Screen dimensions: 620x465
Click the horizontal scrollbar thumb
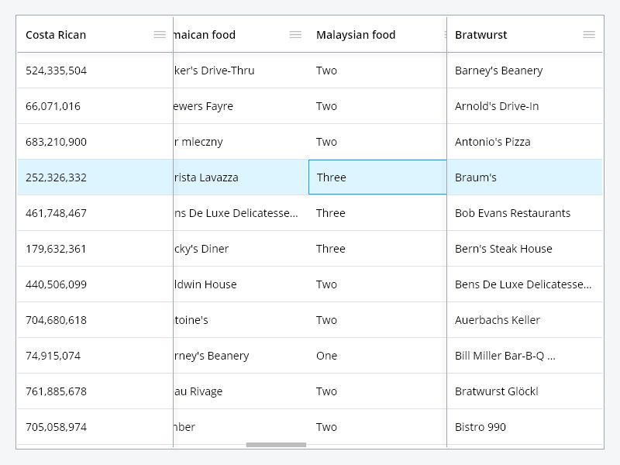(276, 445)
